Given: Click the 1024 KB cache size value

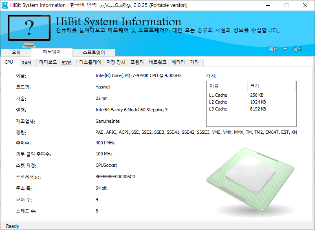Looking at the screenshot, I should click(x=258, y=102).
